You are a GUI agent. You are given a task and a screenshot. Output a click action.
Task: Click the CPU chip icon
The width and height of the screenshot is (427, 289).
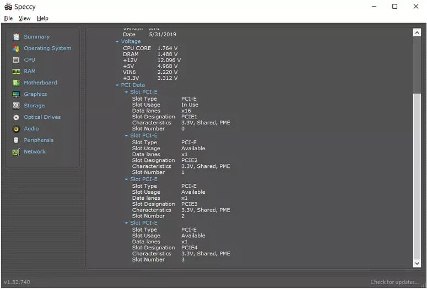[x=16, y=60]
